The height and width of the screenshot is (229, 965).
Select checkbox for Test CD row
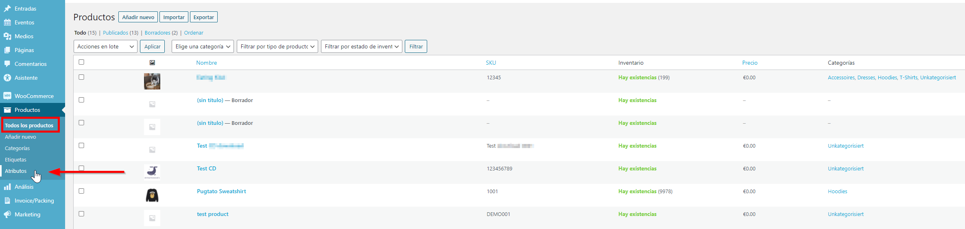point(81,168)
